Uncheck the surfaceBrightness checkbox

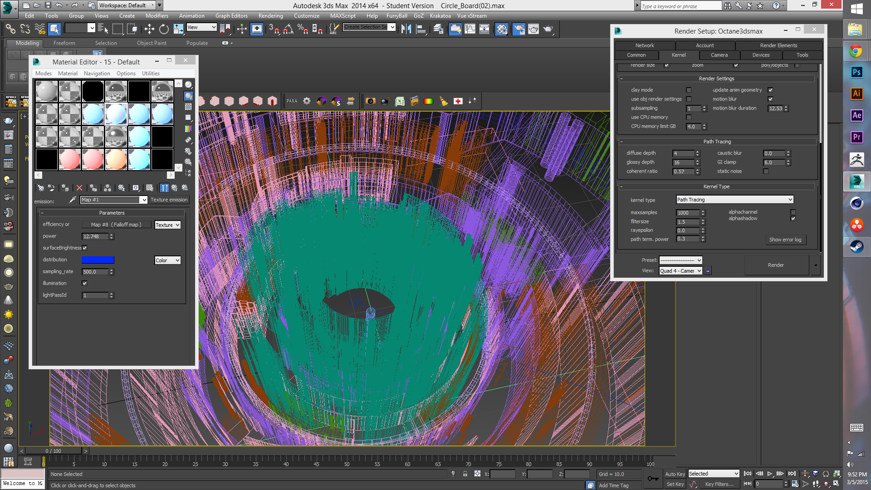click(x=84, y=248)
